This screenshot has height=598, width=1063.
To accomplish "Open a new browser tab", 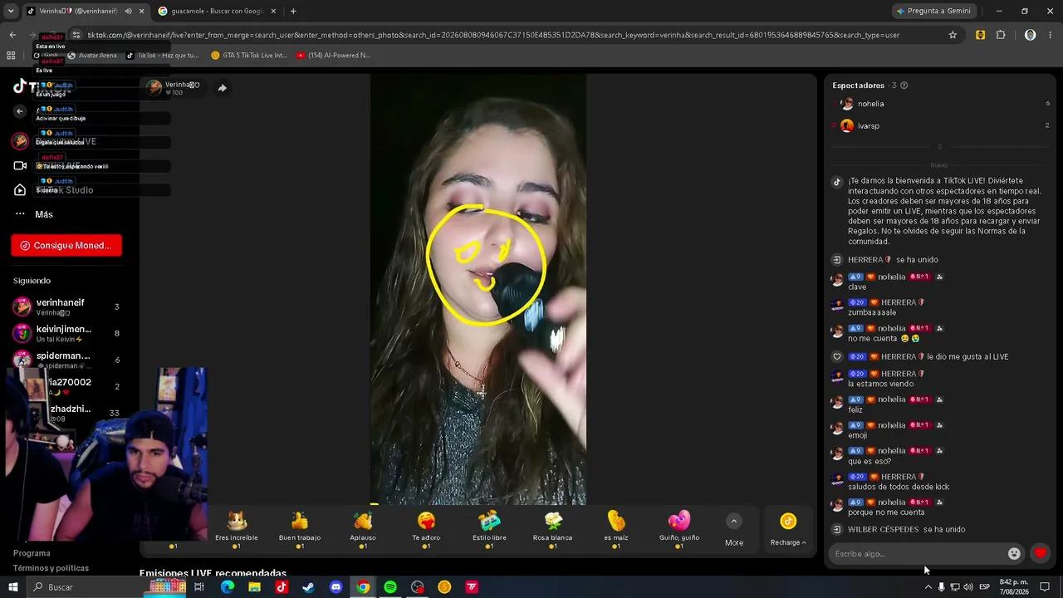I will 293,12.
